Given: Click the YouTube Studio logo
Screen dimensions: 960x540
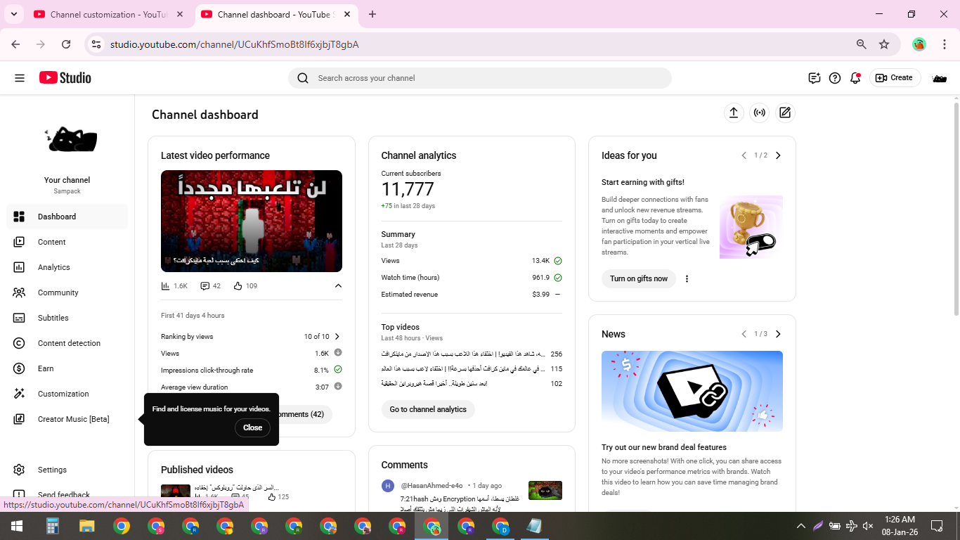Looking at the screenshot, I should (x=65, y=78).
